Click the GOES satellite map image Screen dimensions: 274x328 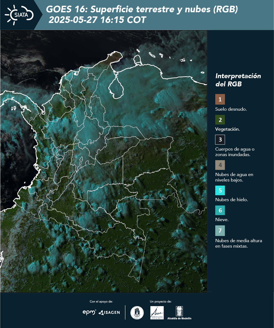pyautogui.click(x=104, y=161)
